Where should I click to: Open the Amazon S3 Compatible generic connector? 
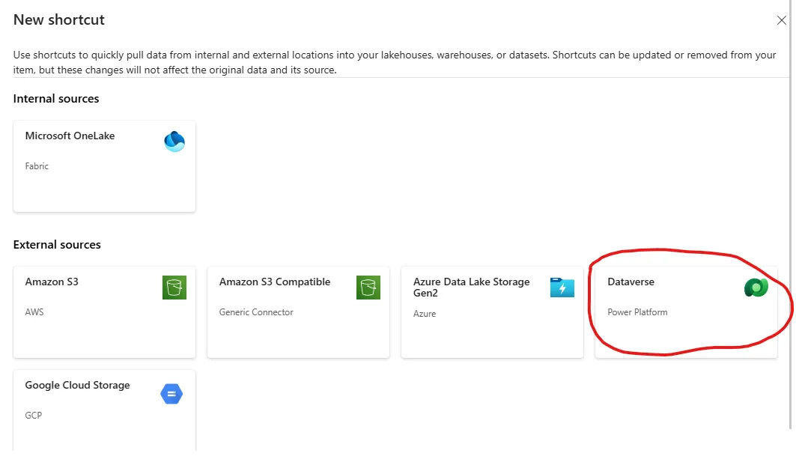coord(298,313)
